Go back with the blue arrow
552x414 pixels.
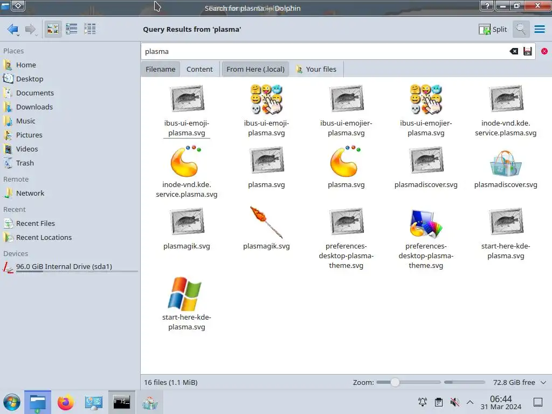pyautogui.click(x=13, y=29)
